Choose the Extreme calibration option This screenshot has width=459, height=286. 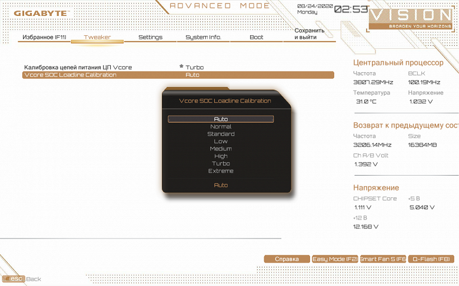pyautogui.click(x=221, y=171)
